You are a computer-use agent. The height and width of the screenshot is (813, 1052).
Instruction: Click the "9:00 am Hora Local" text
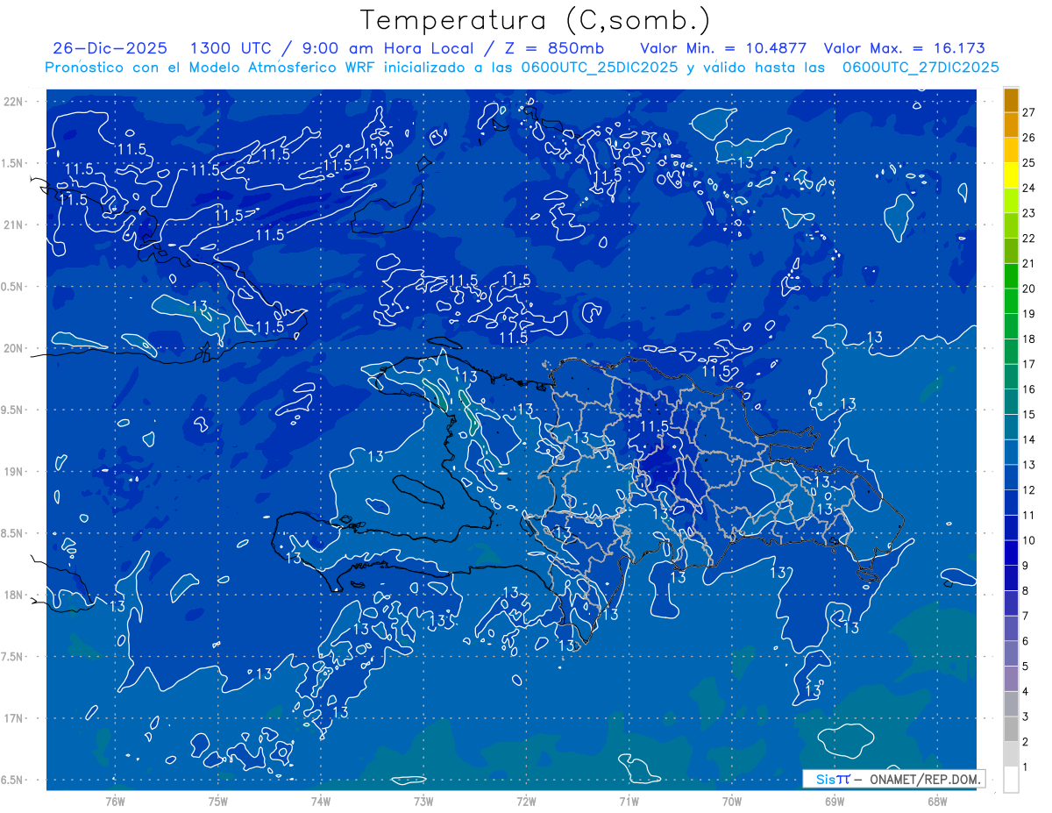388,49
